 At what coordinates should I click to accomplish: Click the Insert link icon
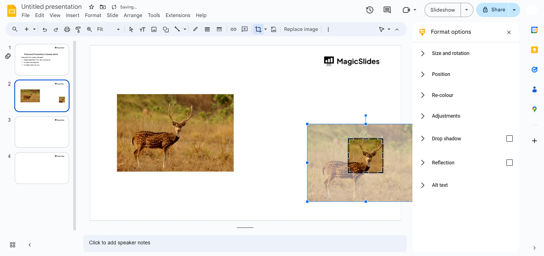pyautogui.click(x=233, y=29)
